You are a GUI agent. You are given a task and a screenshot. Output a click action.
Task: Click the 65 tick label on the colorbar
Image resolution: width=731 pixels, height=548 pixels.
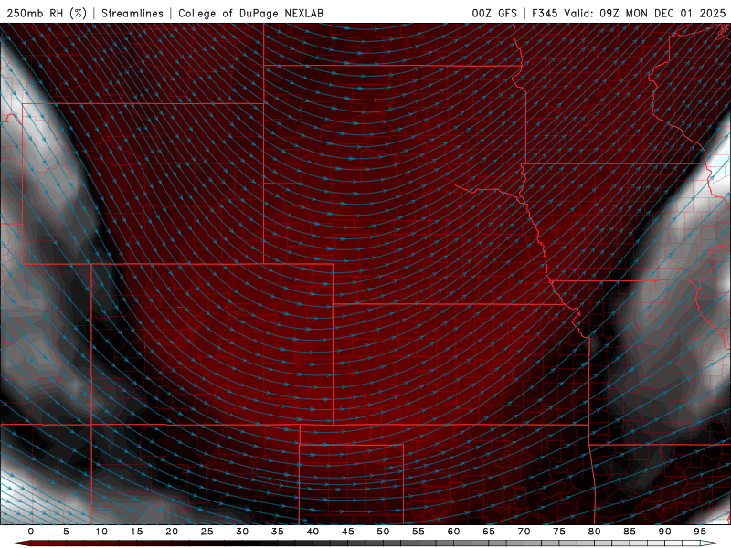click(x=489, y=532)
